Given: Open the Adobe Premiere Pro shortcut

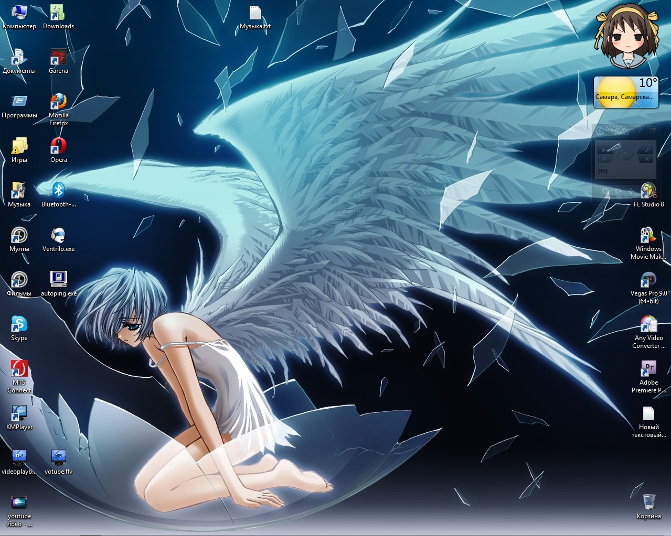Looking at the screenshot, I should pyautogui.click(x=648, y=369).
